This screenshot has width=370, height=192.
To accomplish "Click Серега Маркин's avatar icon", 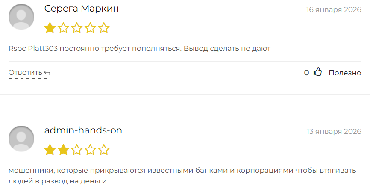I will (21, 17).
